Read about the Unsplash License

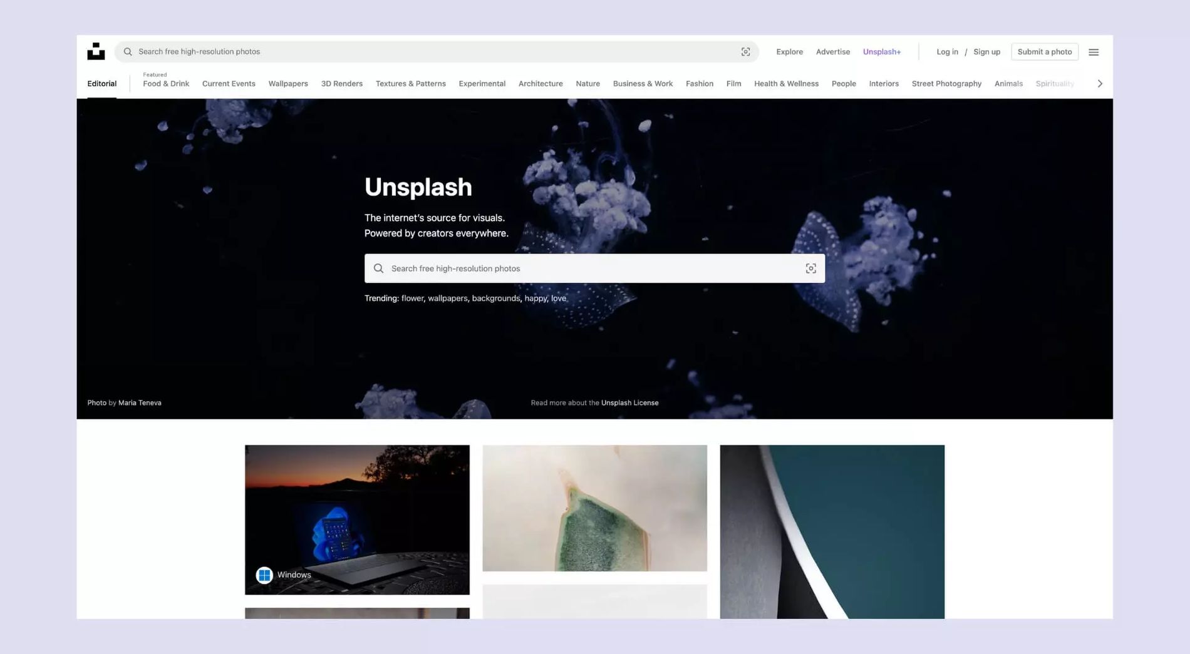point(629,402)
